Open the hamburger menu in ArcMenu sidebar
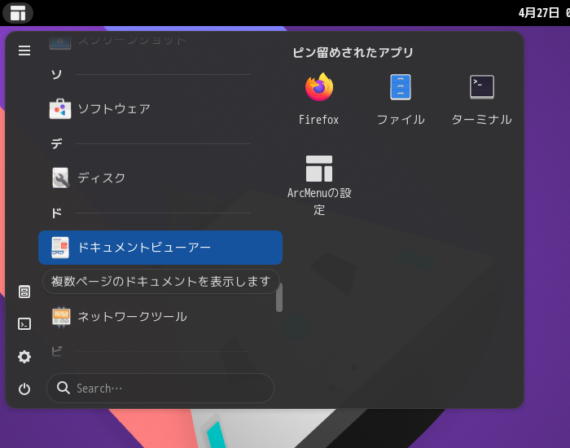This screenshot has width=570, height=448. click(24, 51)
